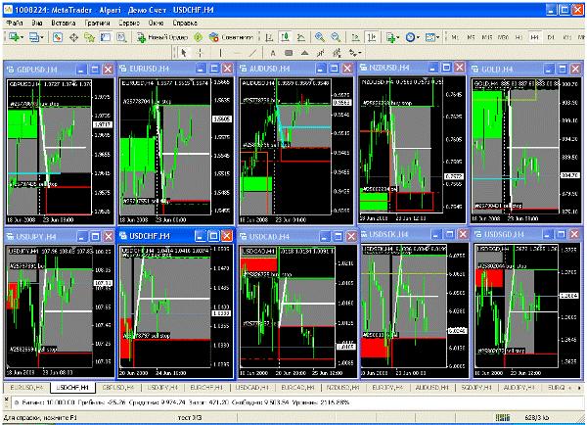Expand the New Chart dropdown arrow
The height and width of the screenshot is (425, 587).
coord(23,37)
